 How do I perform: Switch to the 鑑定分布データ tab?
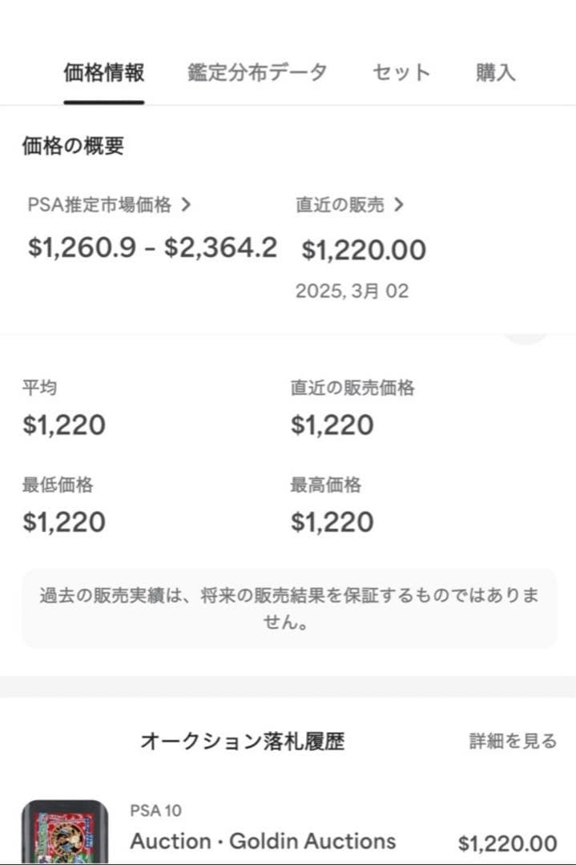click(258, 71)
